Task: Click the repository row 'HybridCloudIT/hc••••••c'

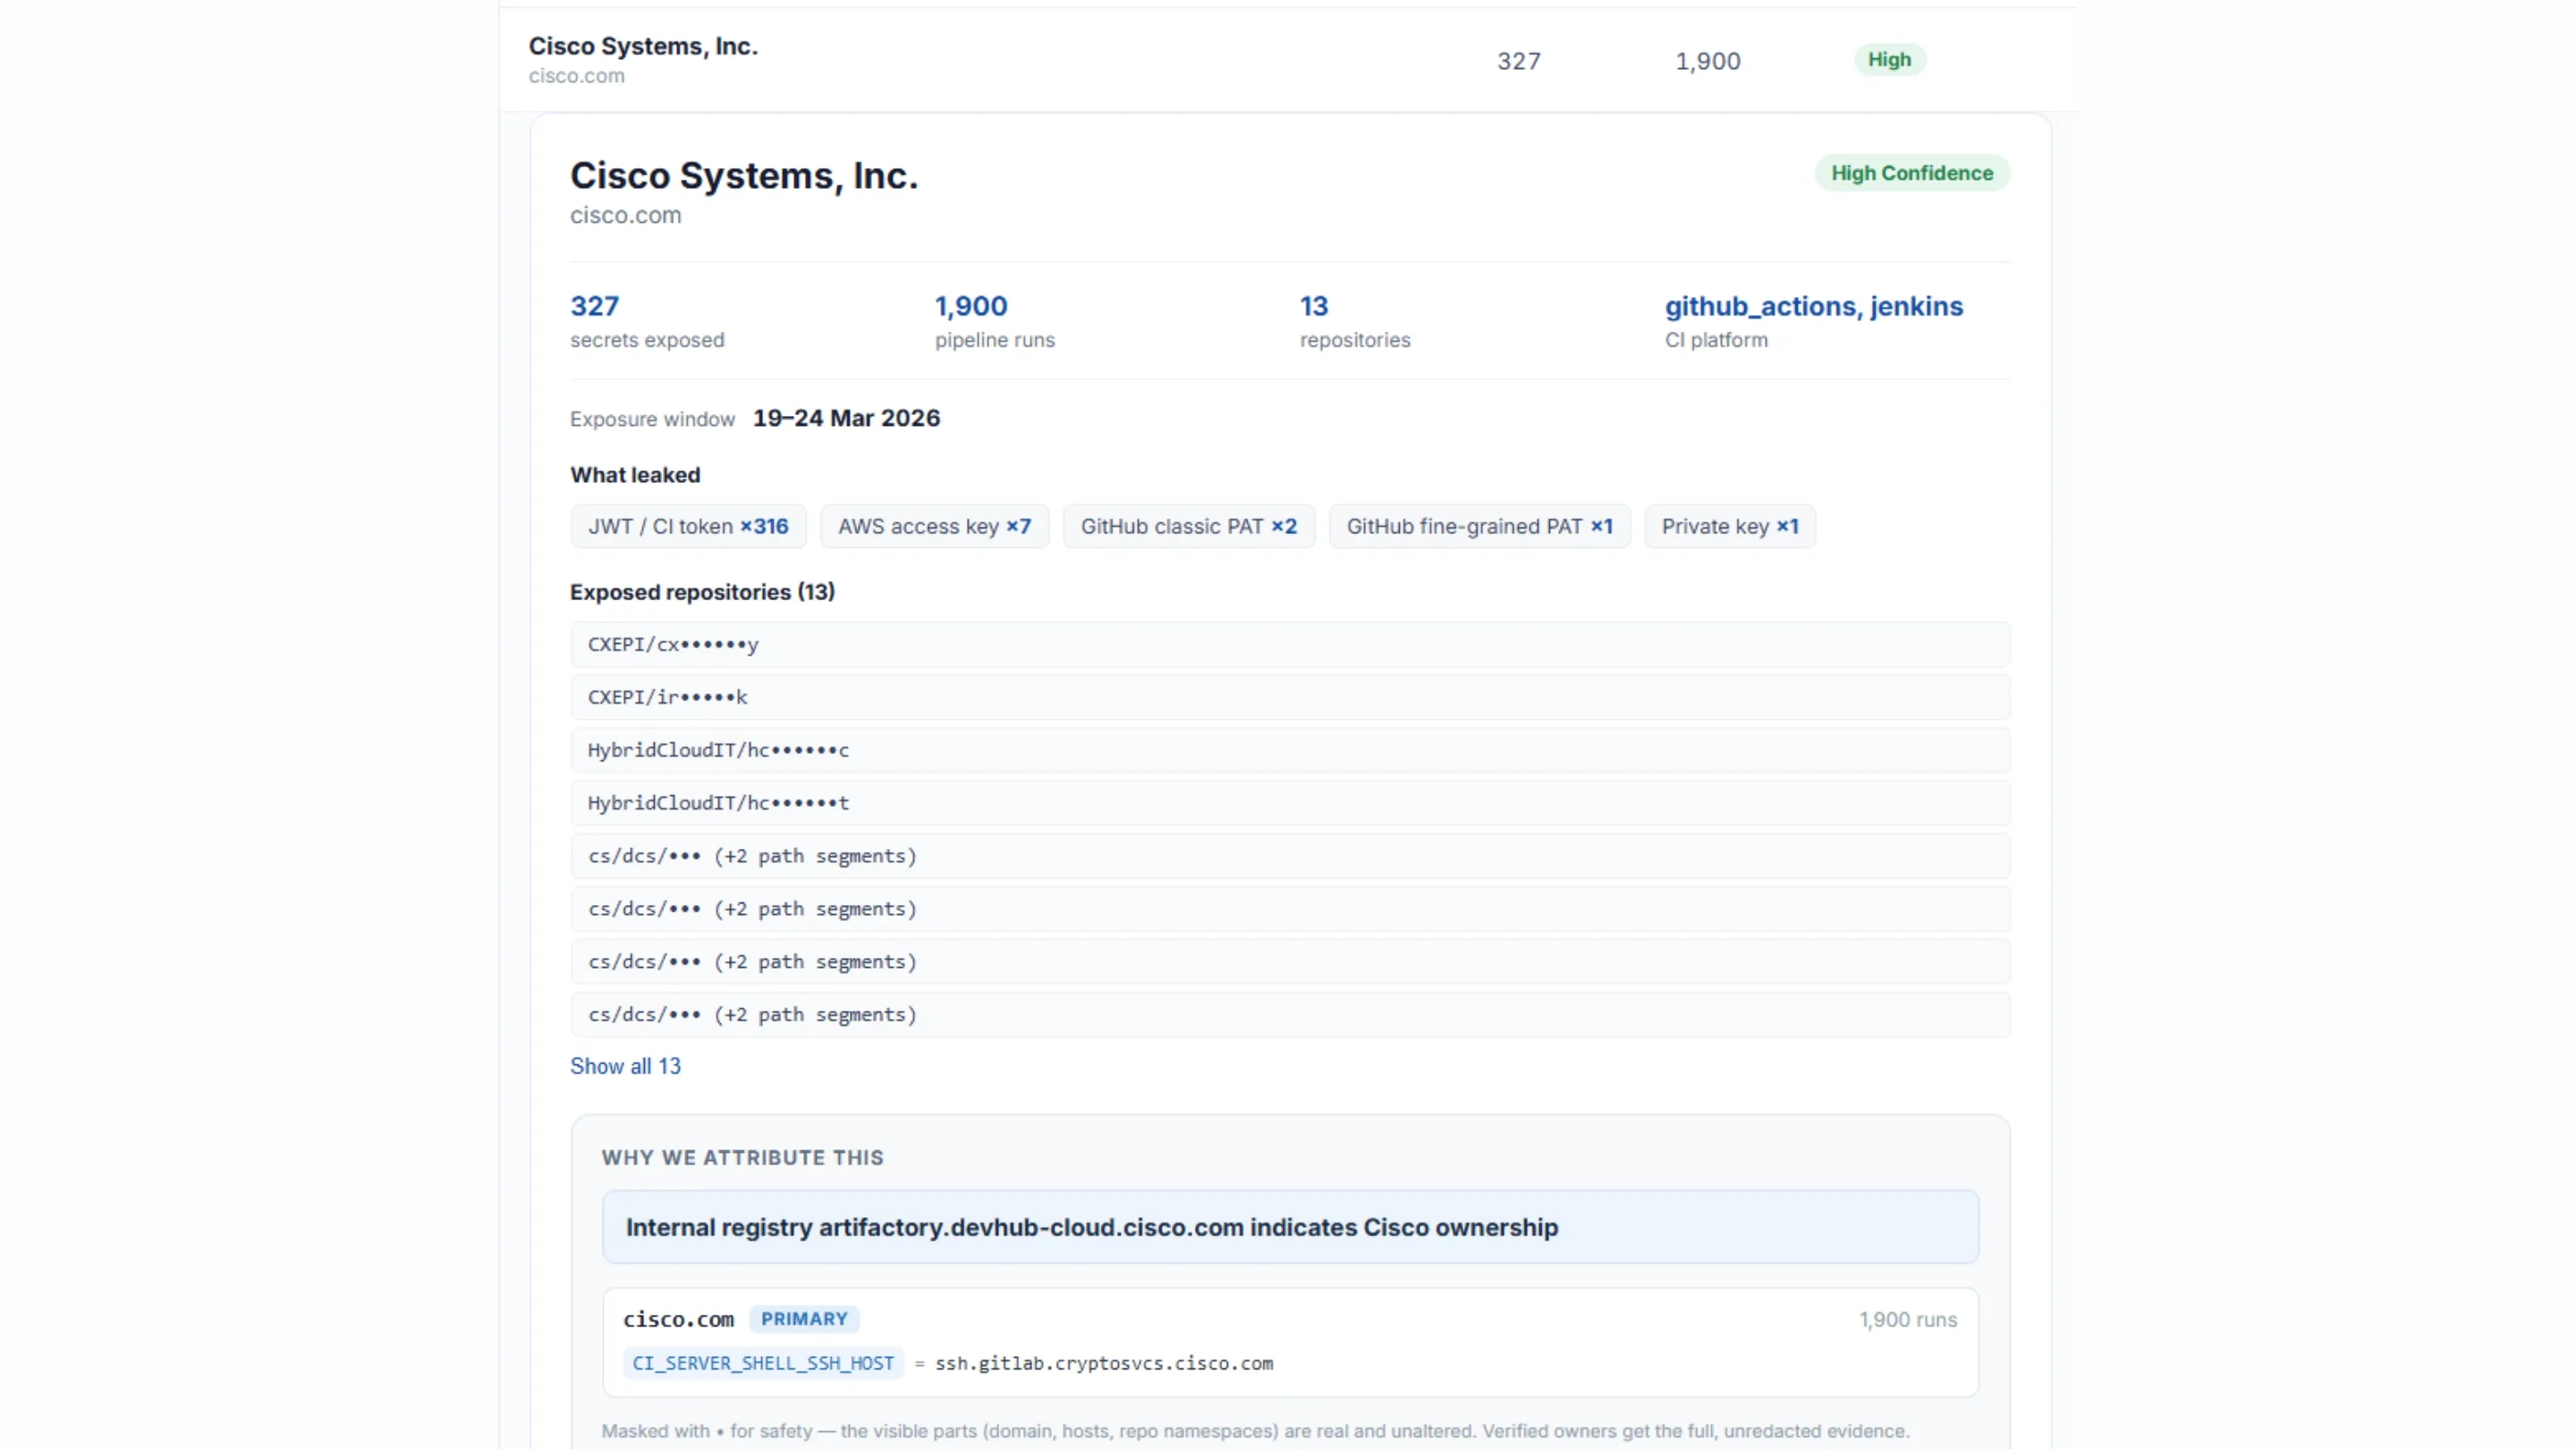Action: [1290, 750]
